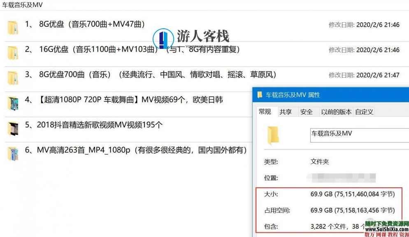Click the thumbnail of 超清1080P 车载舞曲 folder

coord(13,102)
